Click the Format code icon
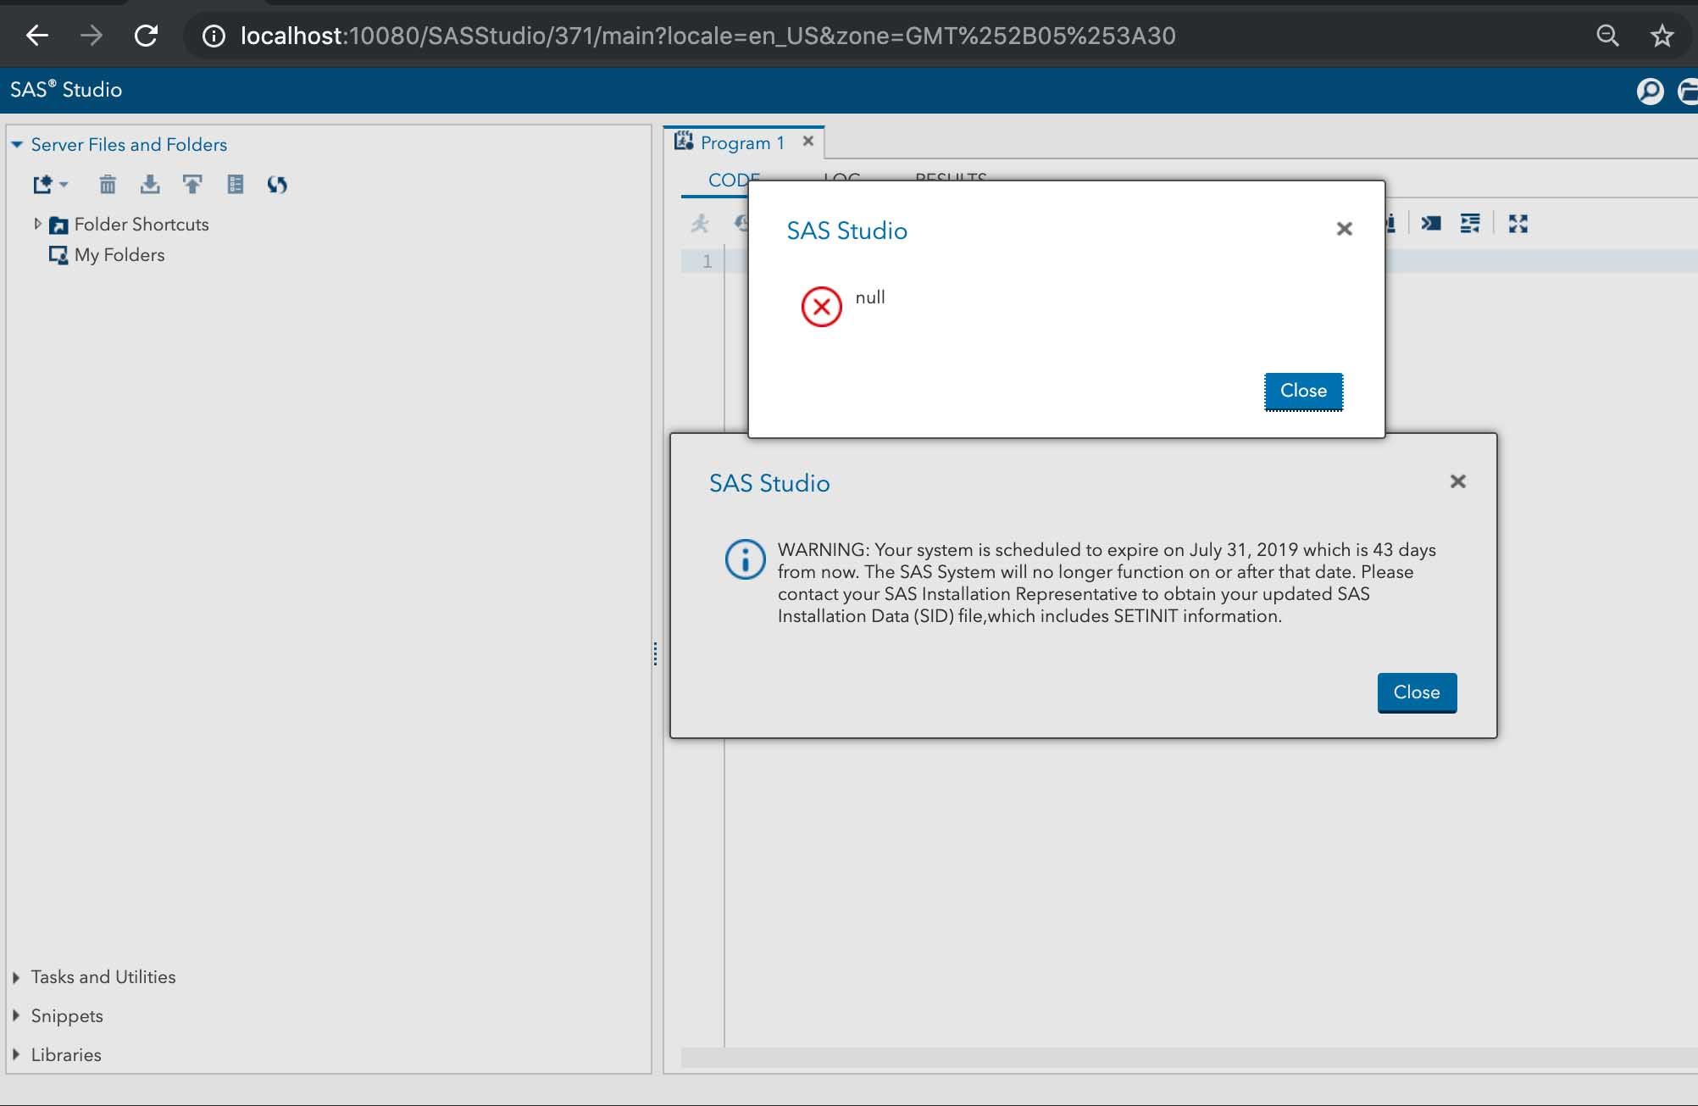The width and height of the screenshot is (1698, 1106). pos(1470,224)
